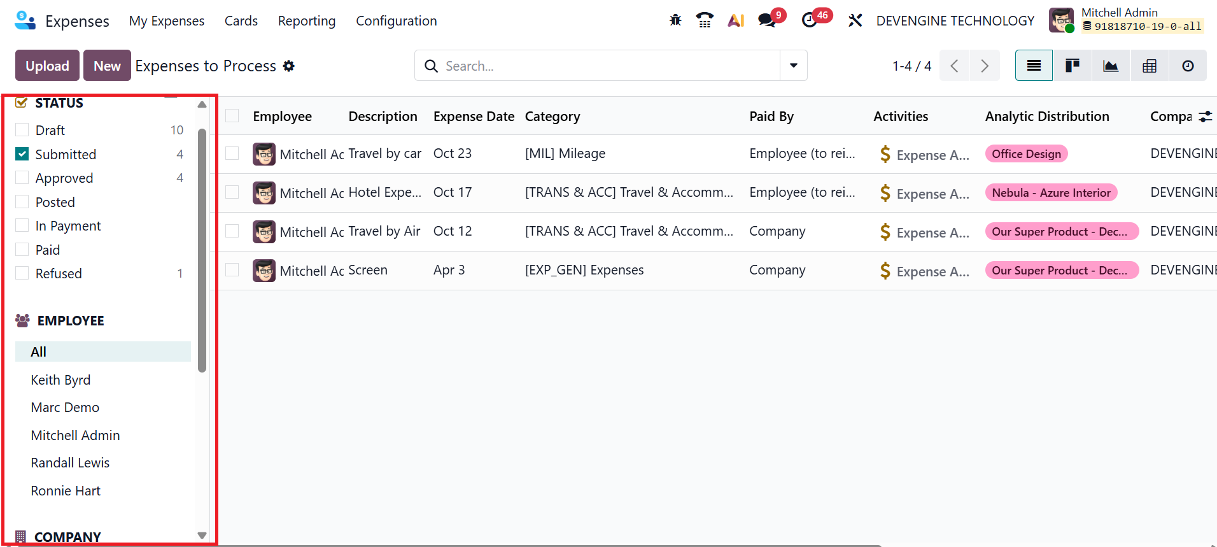Screen dimensions: 1217x547
Task: Uncheck the Submitted status filter
Action: (22, 154)
